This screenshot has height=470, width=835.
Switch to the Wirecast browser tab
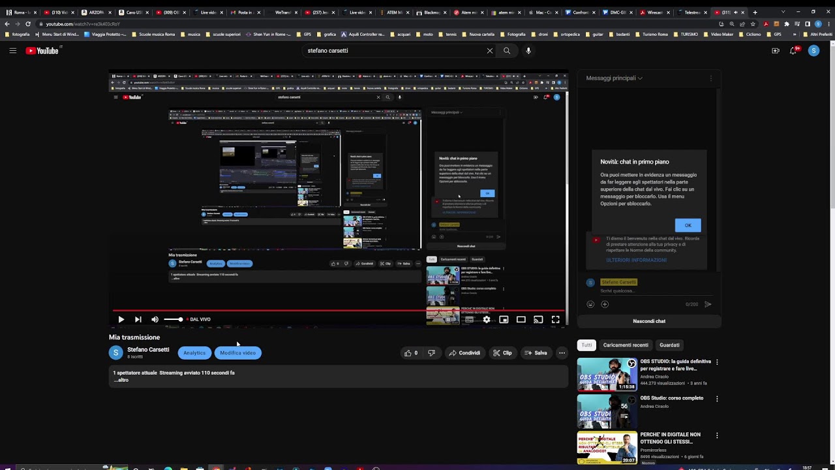pyautogui.click(x=655, y=12)
